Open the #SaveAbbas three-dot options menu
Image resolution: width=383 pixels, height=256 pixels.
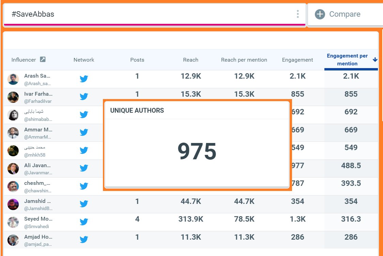297,14
